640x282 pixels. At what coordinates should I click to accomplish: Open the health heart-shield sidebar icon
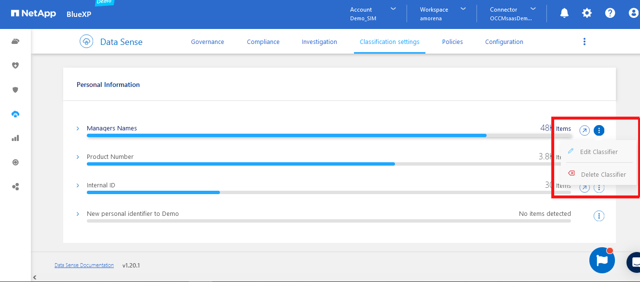[15, 66]
